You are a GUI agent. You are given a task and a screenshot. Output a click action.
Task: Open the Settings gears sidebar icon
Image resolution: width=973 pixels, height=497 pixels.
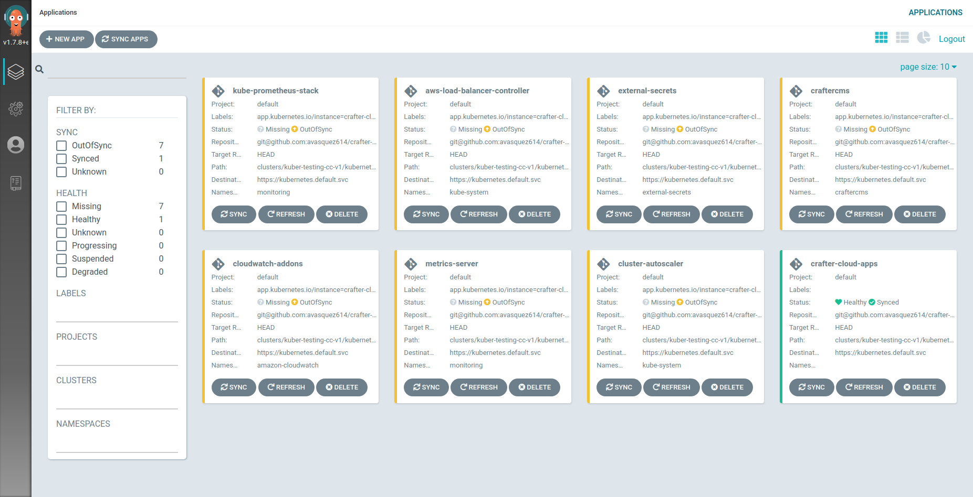coord(16,109)
